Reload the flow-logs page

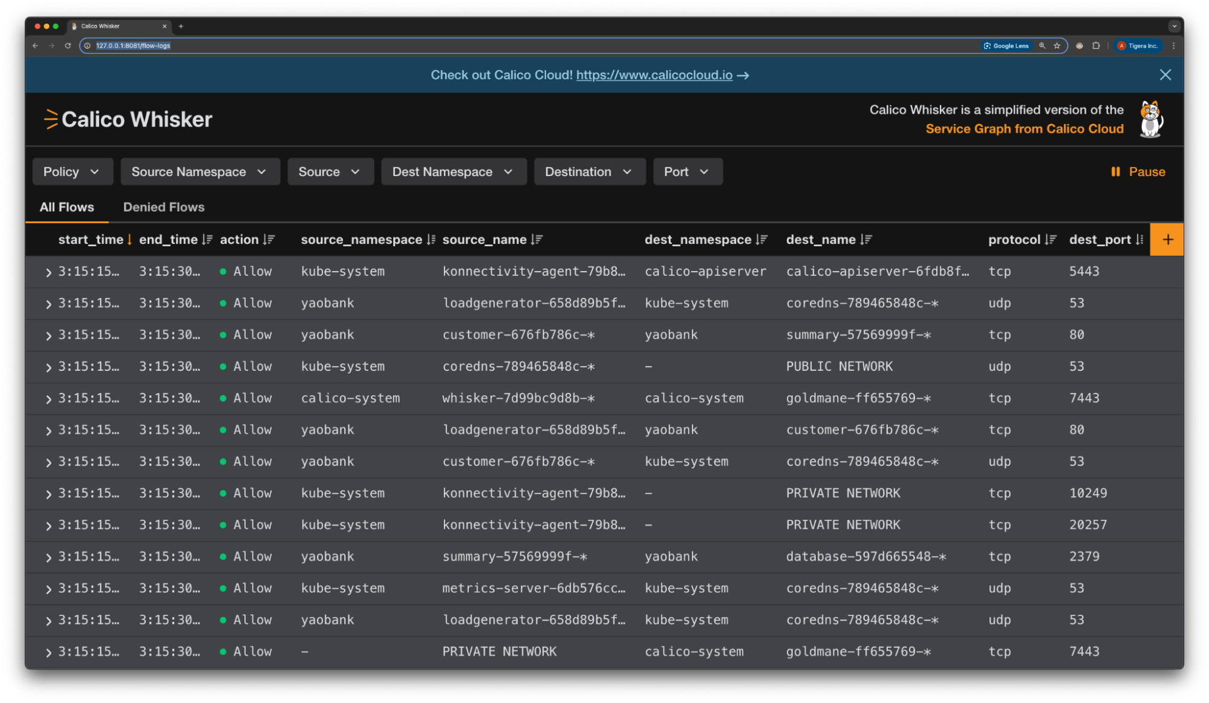click(x=68, y=45)
